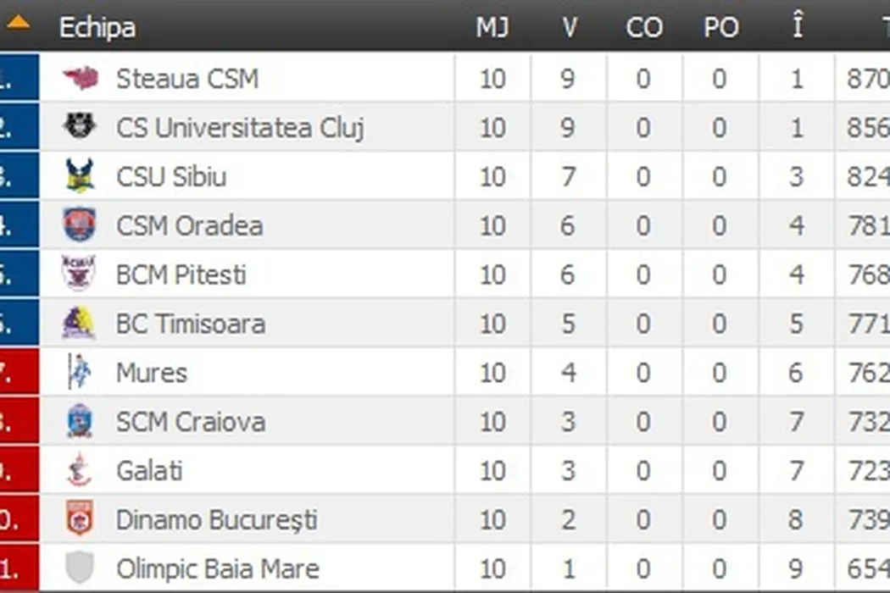
Task: Open the Mures team link
Action: coord(152,373)
